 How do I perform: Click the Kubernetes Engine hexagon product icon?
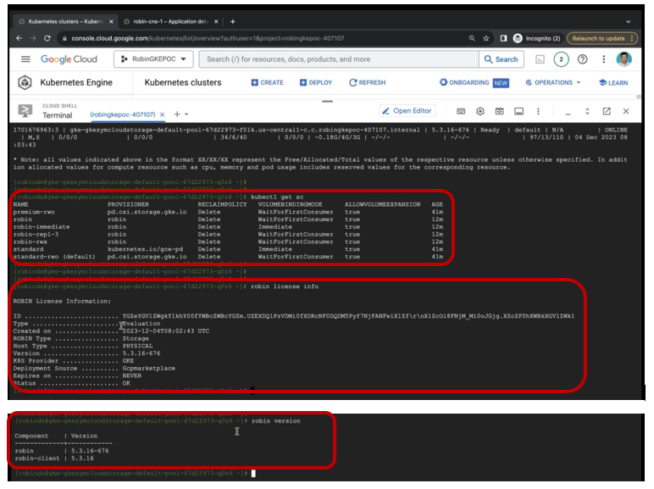25,82
